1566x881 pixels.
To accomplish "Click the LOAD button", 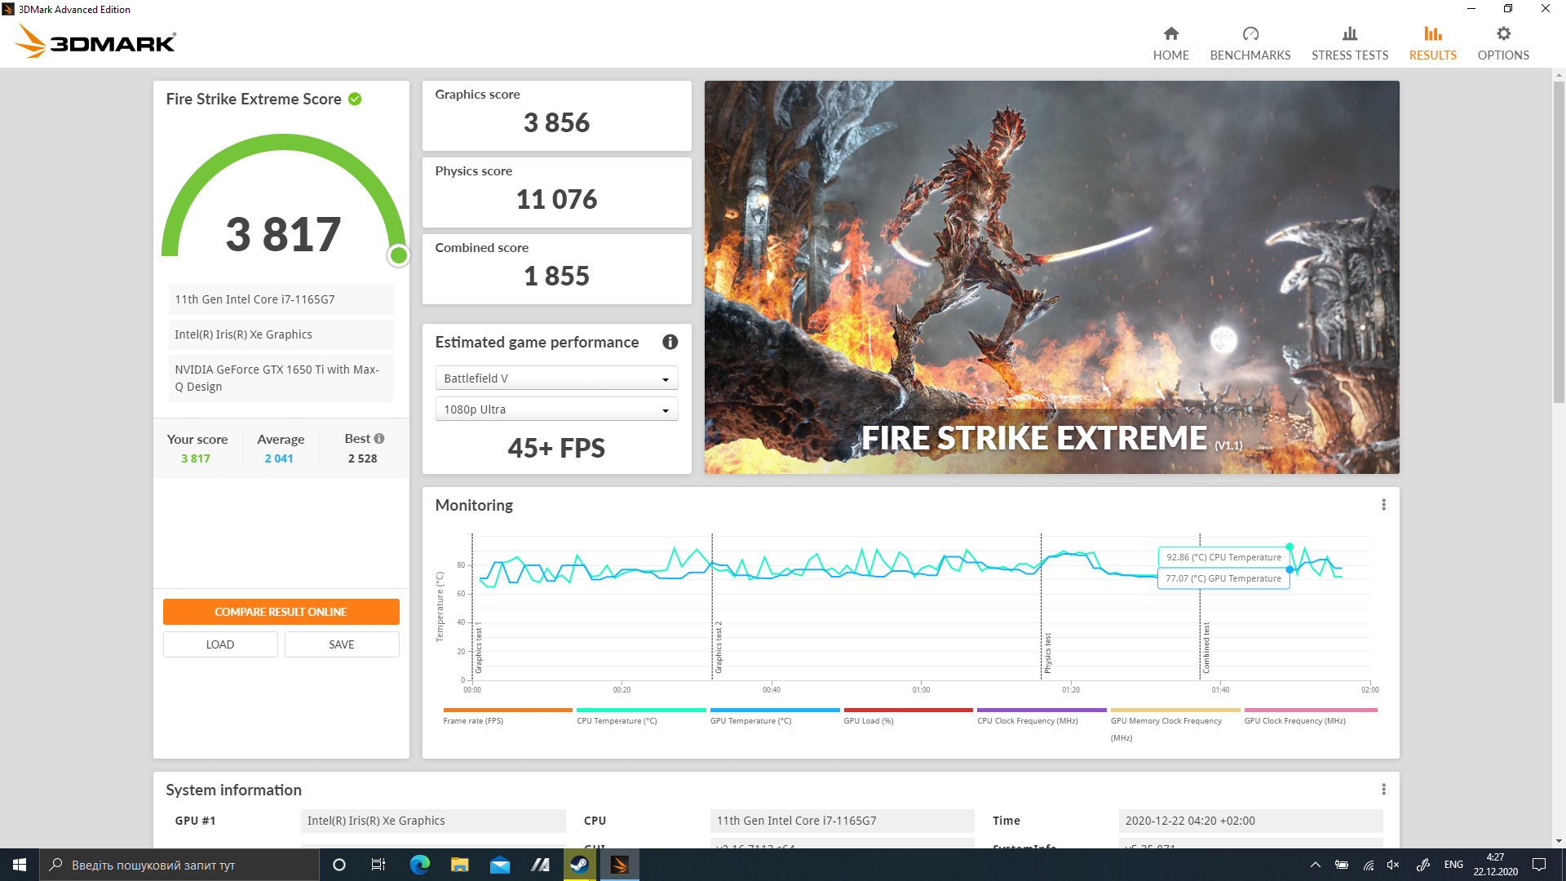I will pyautogui.click(x=220, y=644).
